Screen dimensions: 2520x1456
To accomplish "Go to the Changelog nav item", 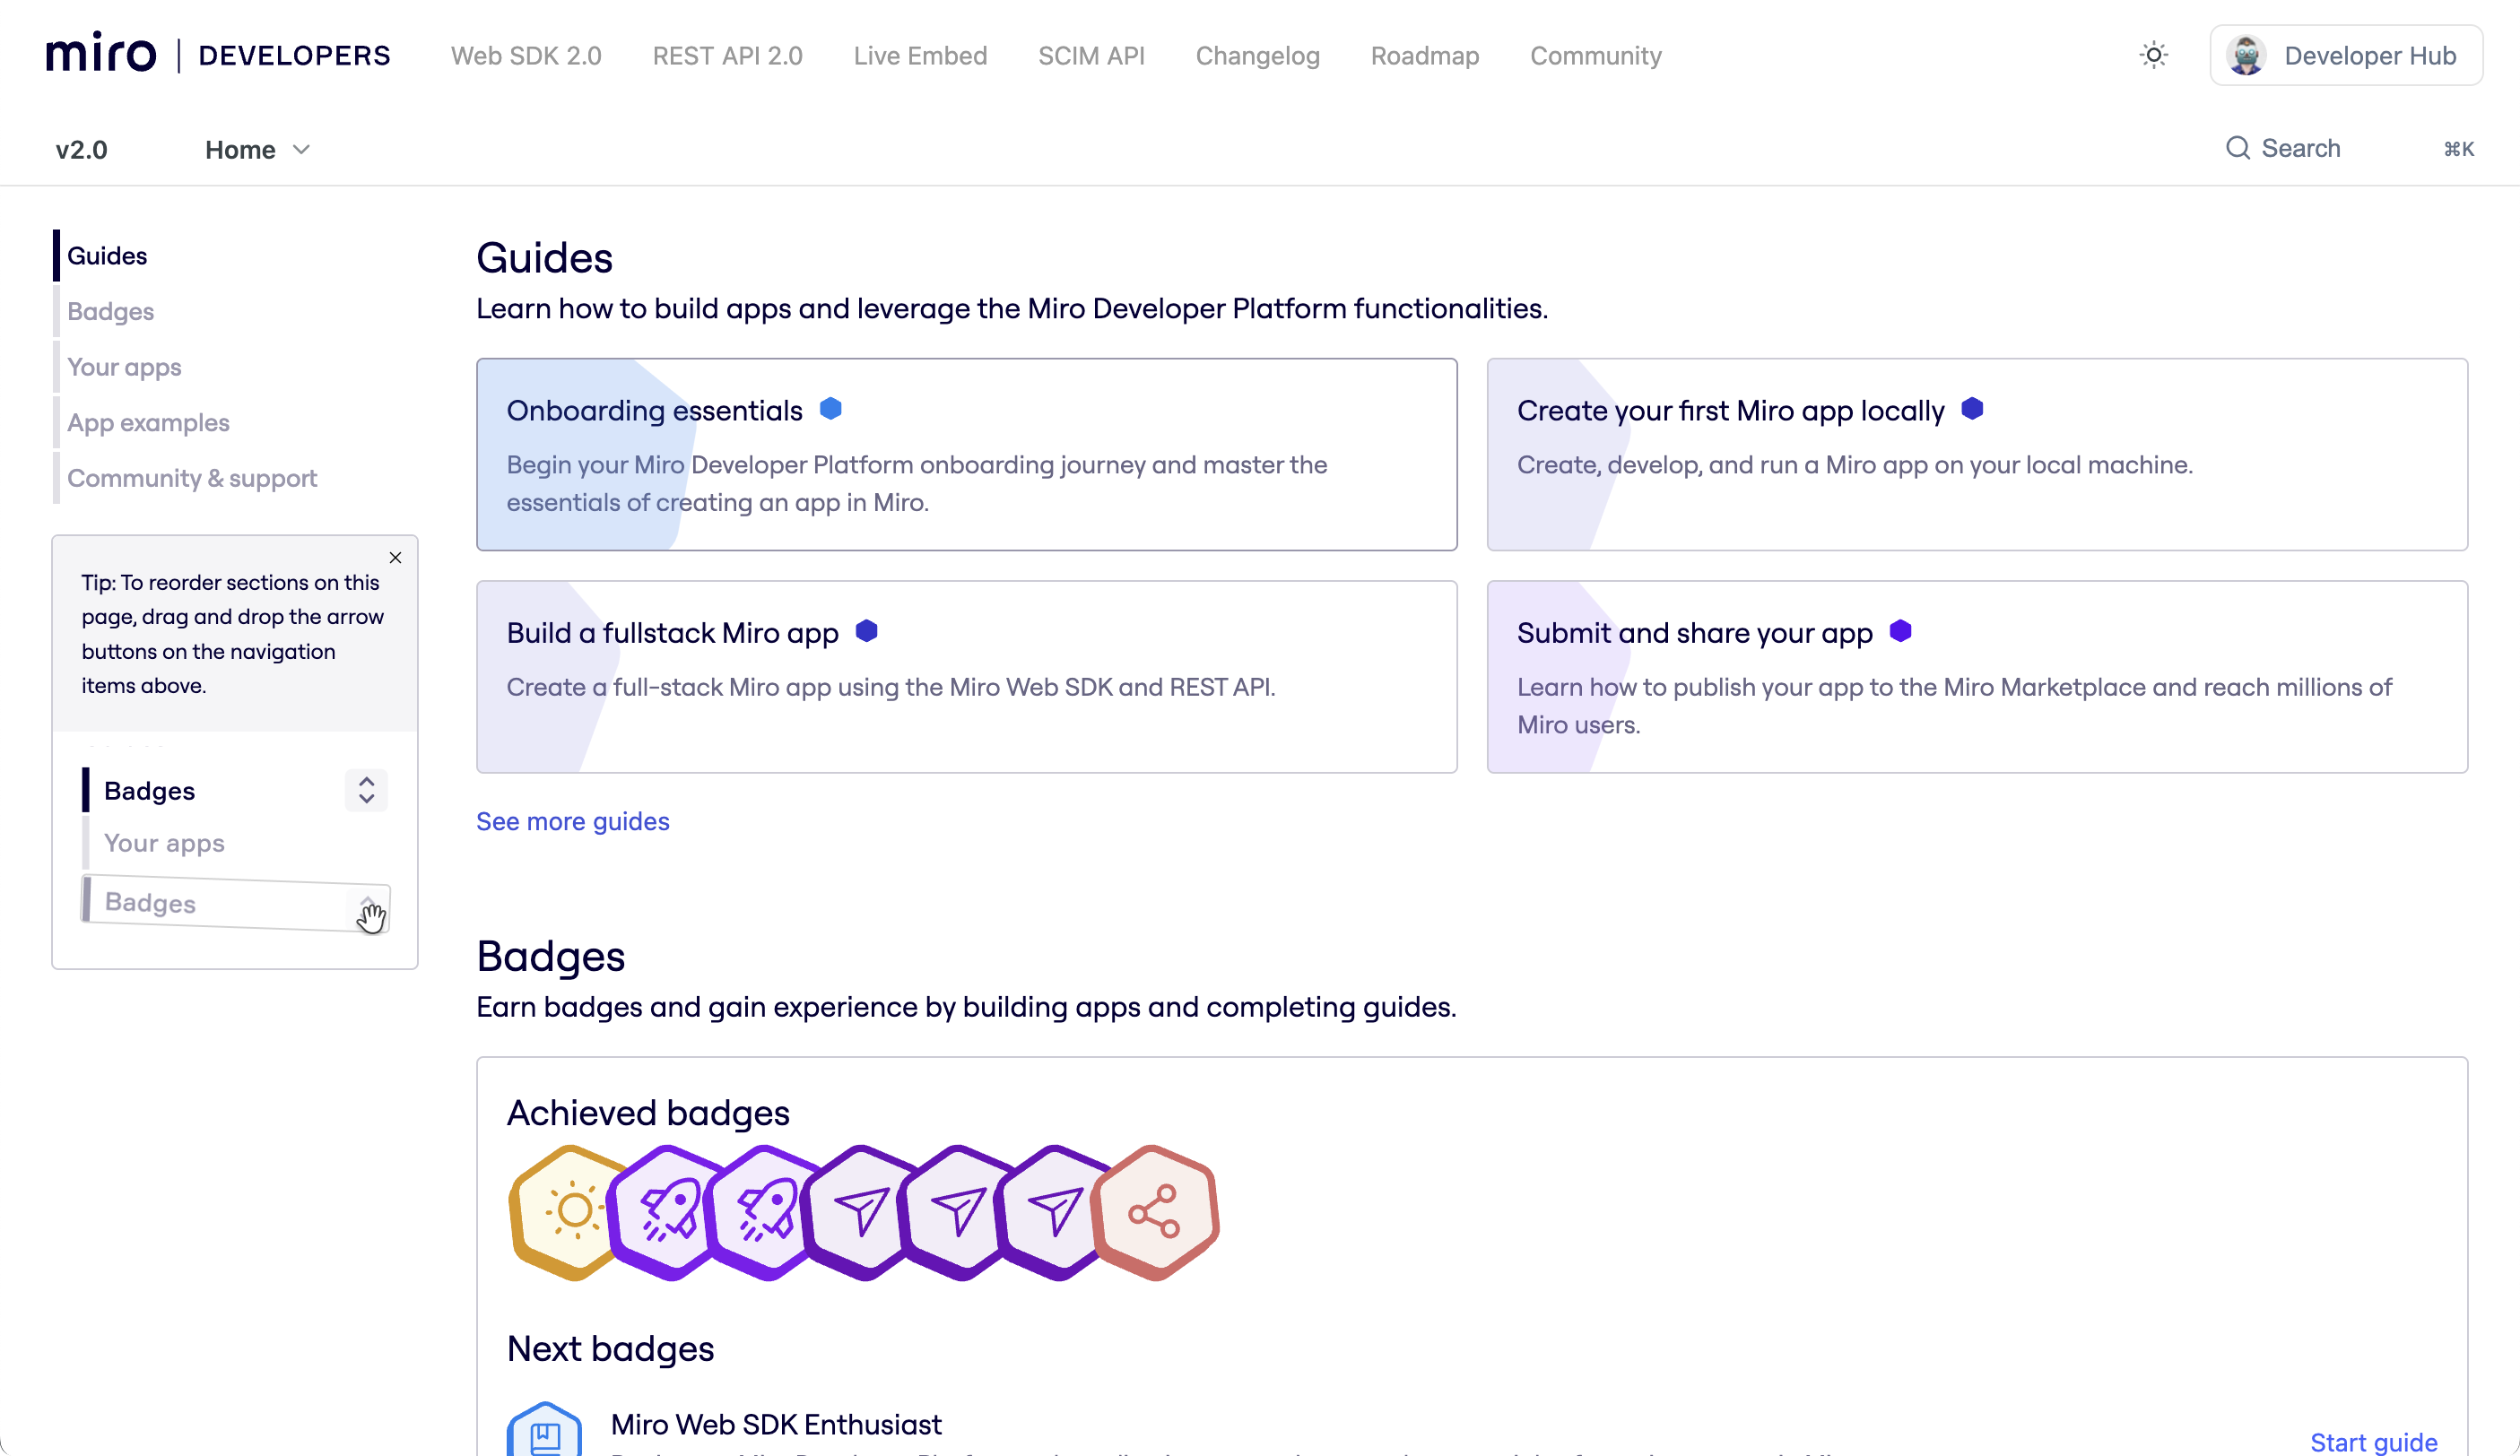I will pyautogui.click(x=1257, y=56).
